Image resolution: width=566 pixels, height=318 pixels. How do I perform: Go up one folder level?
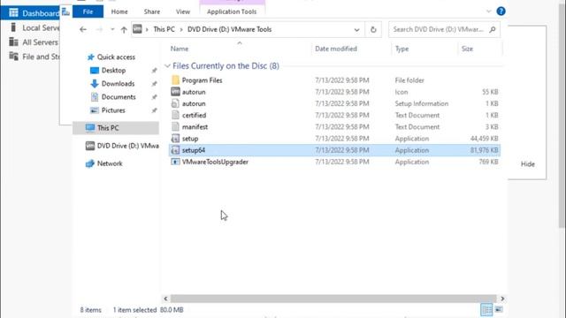point(124,29)
